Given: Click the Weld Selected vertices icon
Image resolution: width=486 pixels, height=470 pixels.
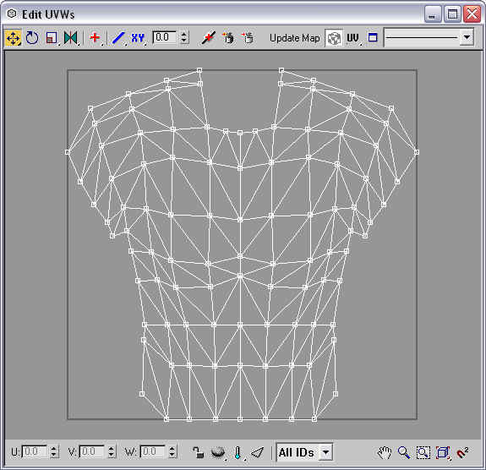Looking at the screenshot, I should 208,38.
